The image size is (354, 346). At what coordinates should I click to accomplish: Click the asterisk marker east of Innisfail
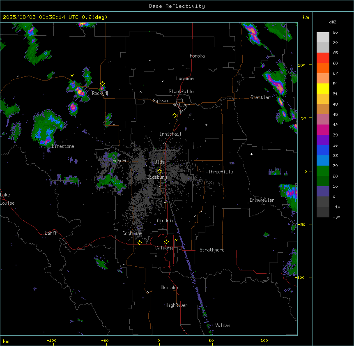[x=206, y=125]
